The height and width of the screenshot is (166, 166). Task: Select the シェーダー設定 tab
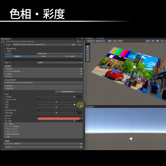point(70,56)
